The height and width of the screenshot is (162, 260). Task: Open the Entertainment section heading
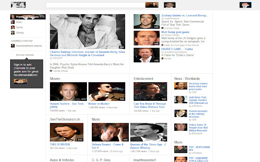click(x=143, y=79)
